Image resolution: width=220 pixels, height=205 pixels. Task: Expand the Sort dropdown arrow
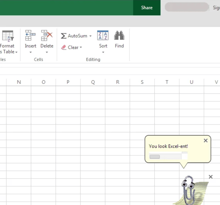[103, 52]
